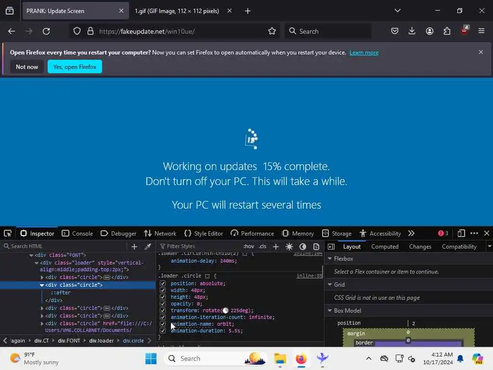Click the site security padlock icon

point(91,31)
